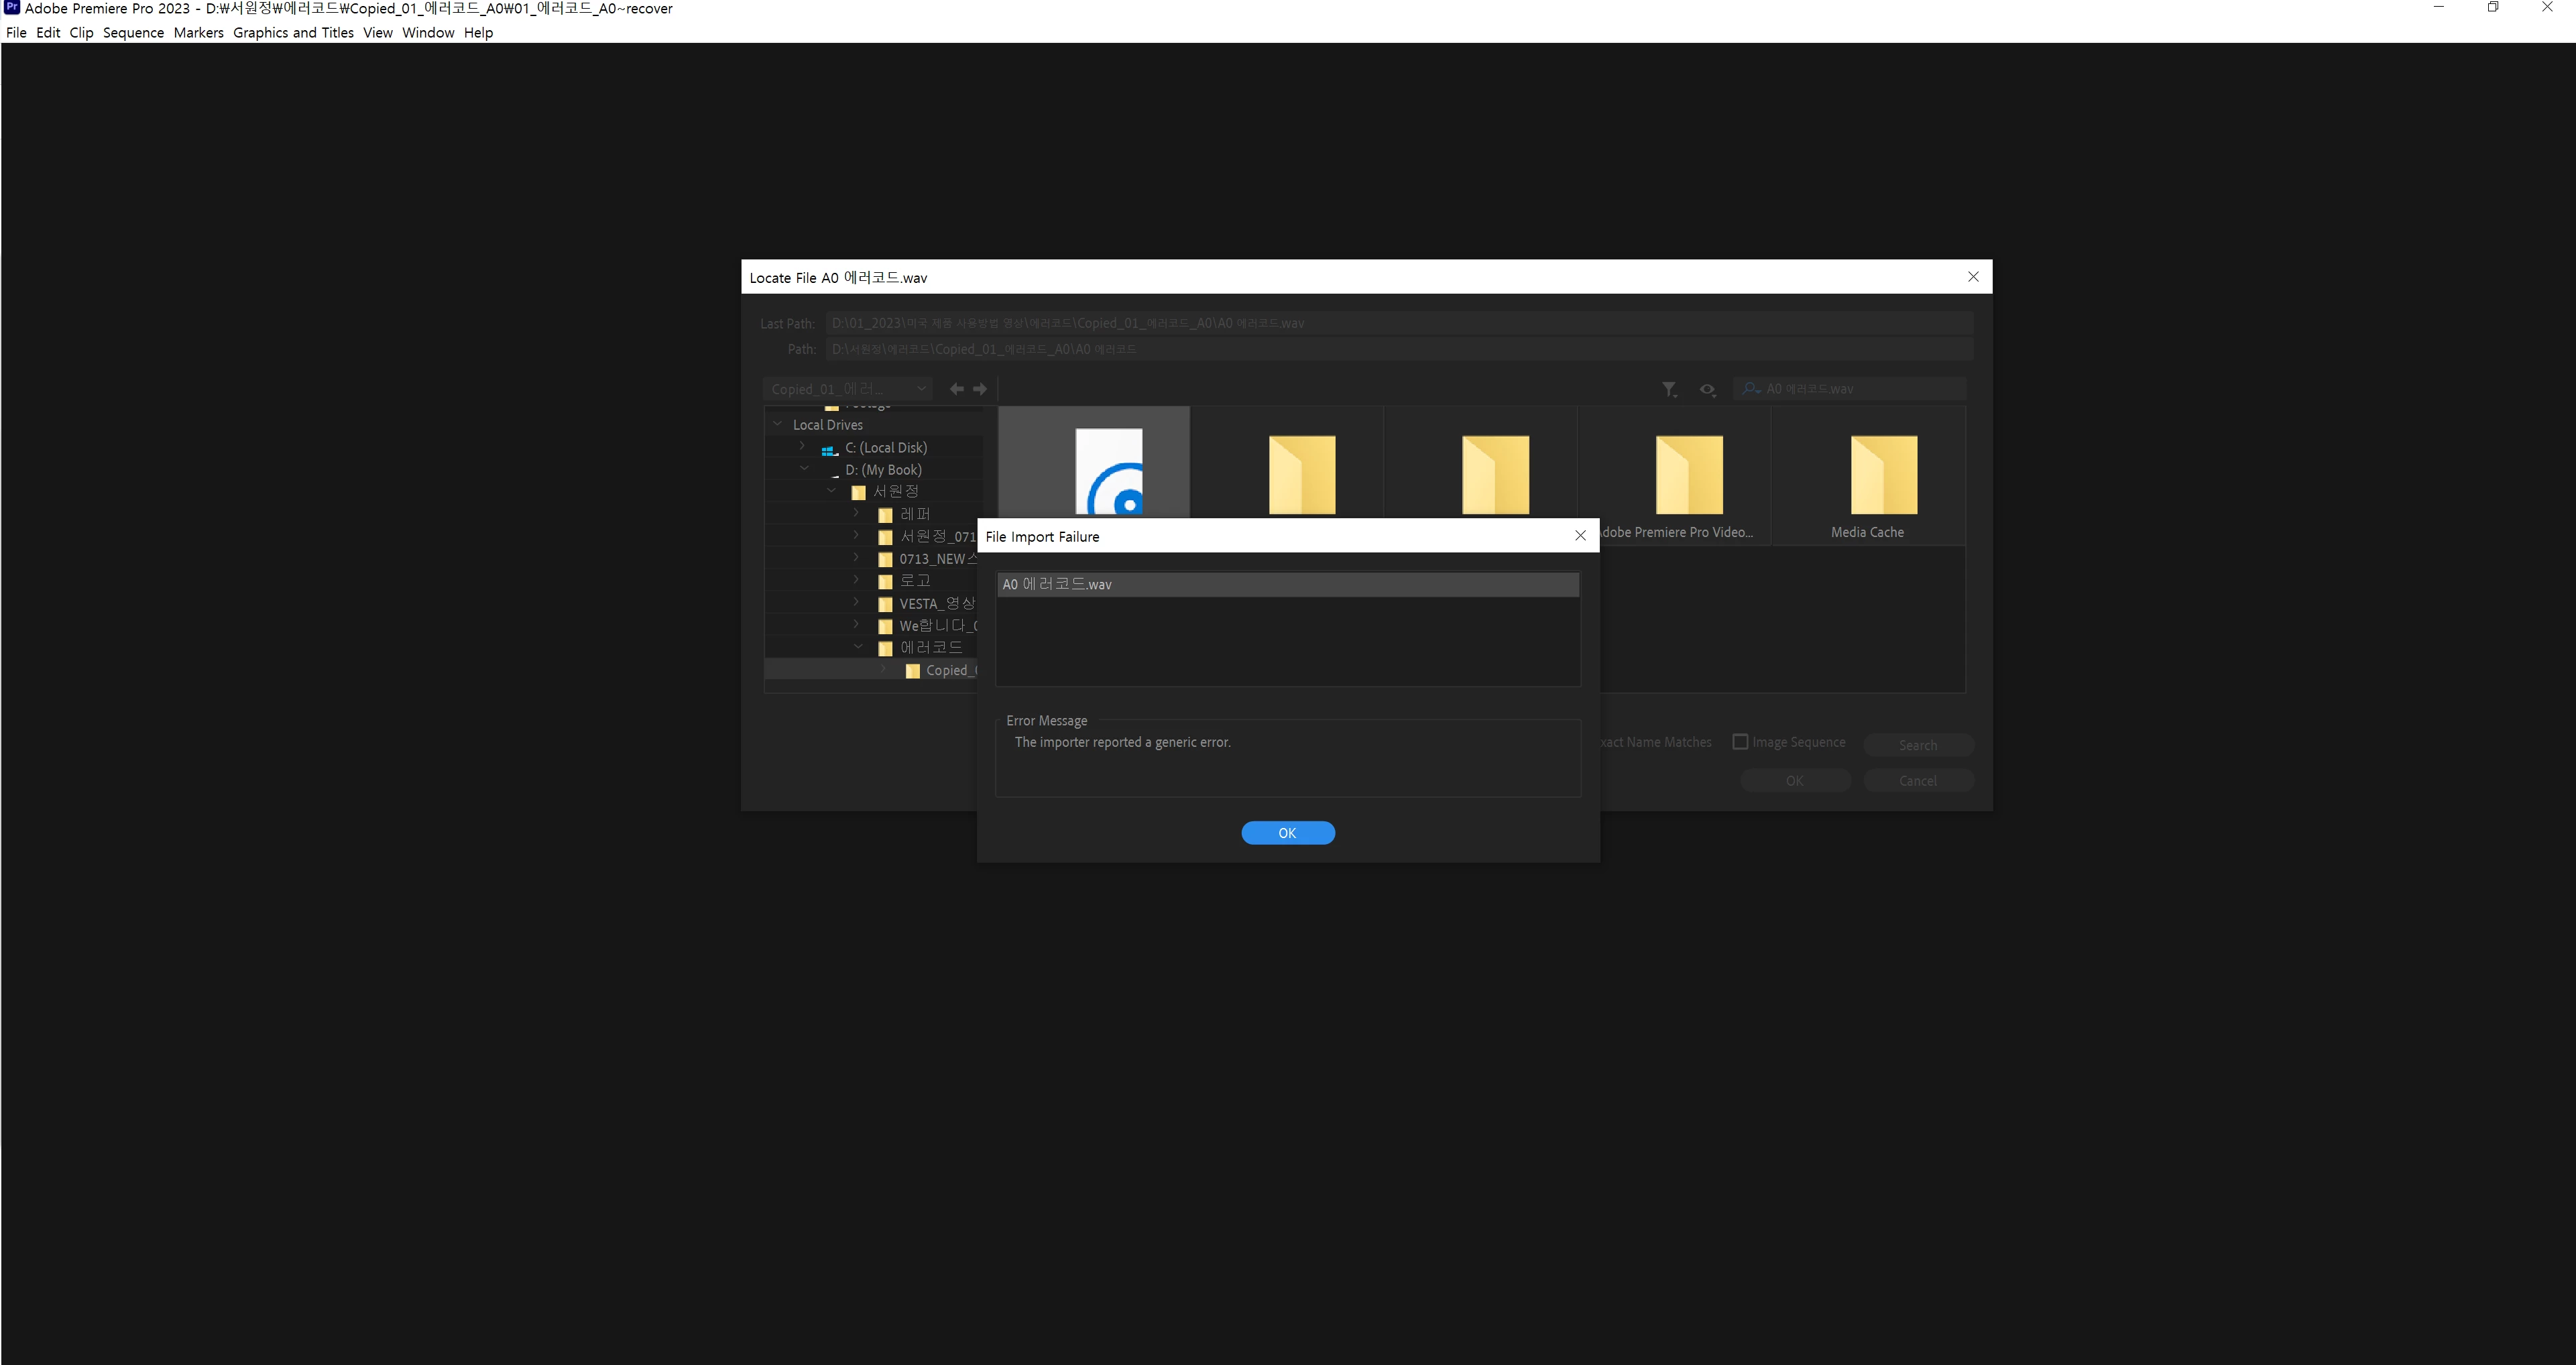Viewport: 2576px width, 1365px height.
Task: Collapse the D: (My Book) drive
Action: (804, 468)
